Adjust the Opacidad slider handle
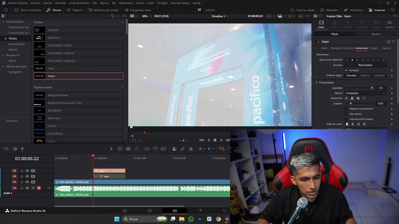The height and width of the screenshot is (224, 399). (372, 88)
